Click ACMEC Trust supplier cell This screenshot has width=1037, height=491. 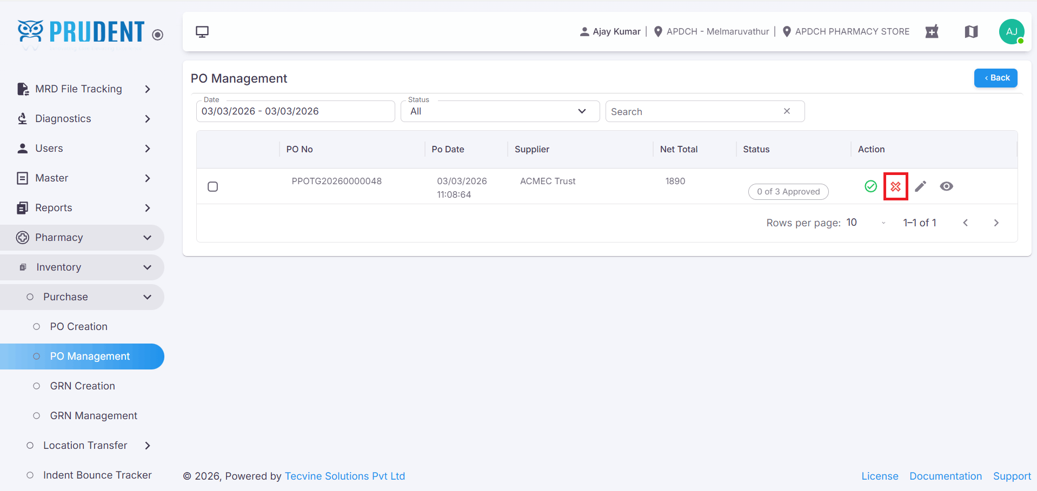coord(548,181)
